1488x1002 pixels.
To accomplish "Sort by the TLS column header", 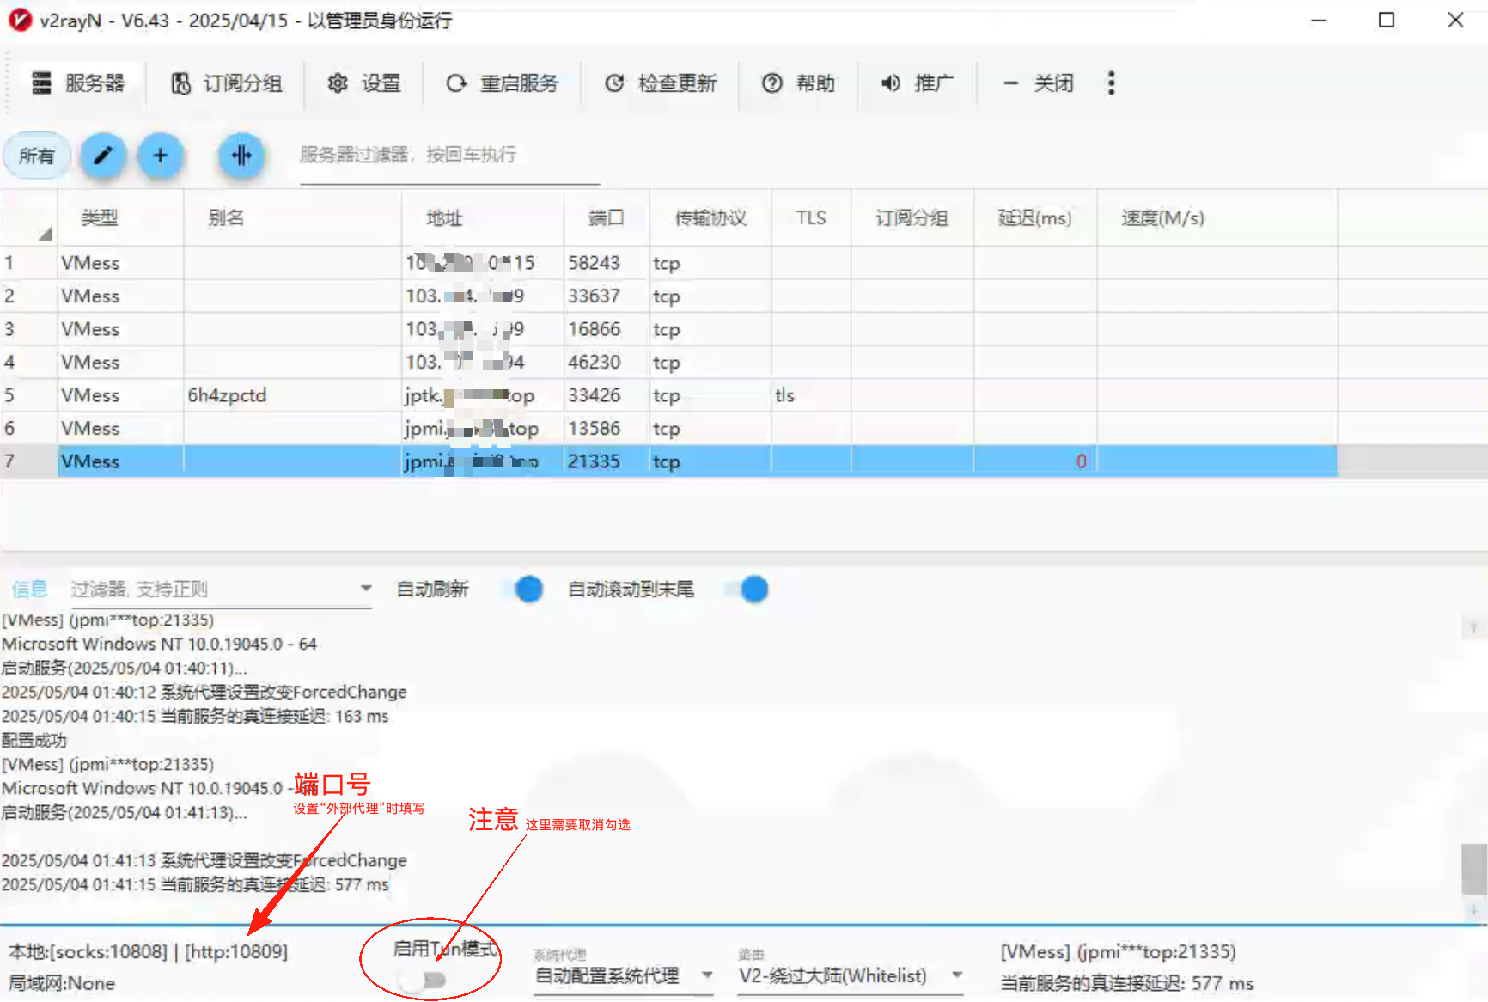I will [x=811, y=218].
